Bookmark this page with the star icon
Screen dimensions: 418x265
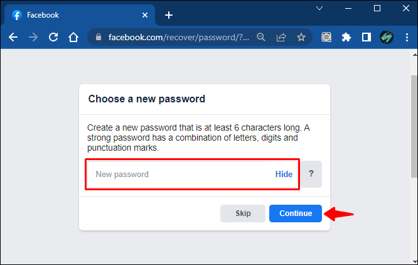(301, 37)
